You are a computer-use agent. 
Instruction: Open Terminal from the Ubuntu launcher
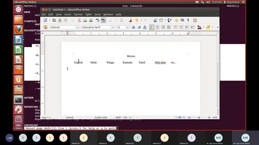(x=18, y=100)
